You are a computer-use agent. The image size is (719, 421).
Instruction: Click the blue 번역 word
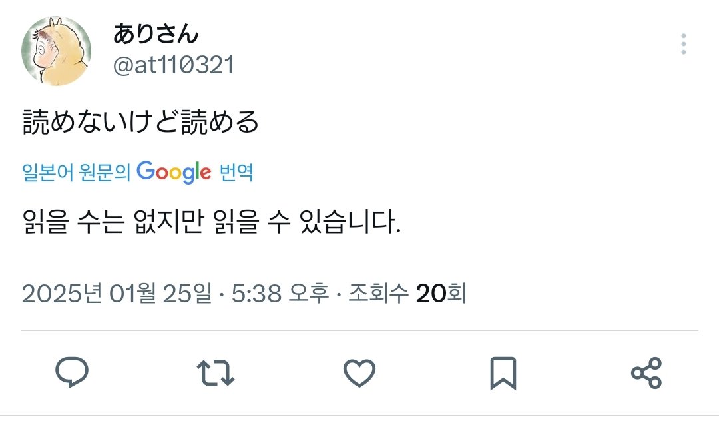(236, 173)
